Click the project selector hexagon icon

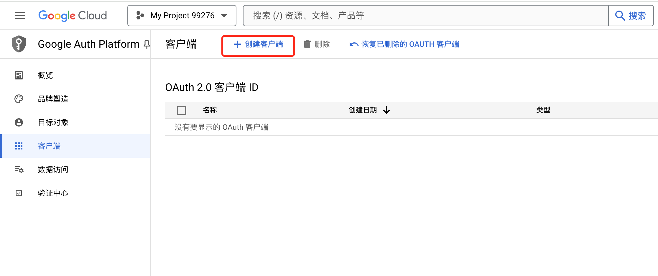[140, 16]
